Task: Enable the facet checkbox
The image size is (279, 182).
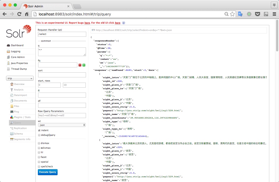Action: pos(39,157)
